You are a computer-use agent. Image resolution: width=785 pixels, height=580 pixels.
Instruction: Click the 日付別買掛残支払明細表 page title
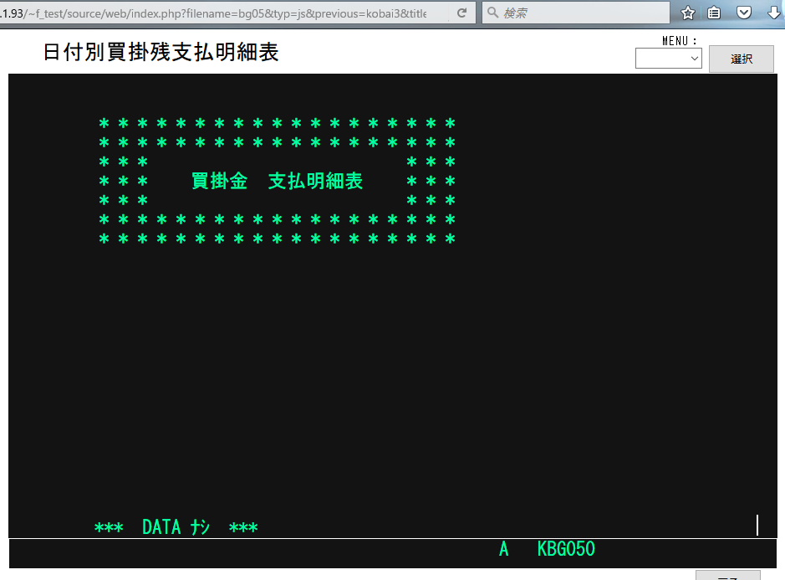pos(161,53)
